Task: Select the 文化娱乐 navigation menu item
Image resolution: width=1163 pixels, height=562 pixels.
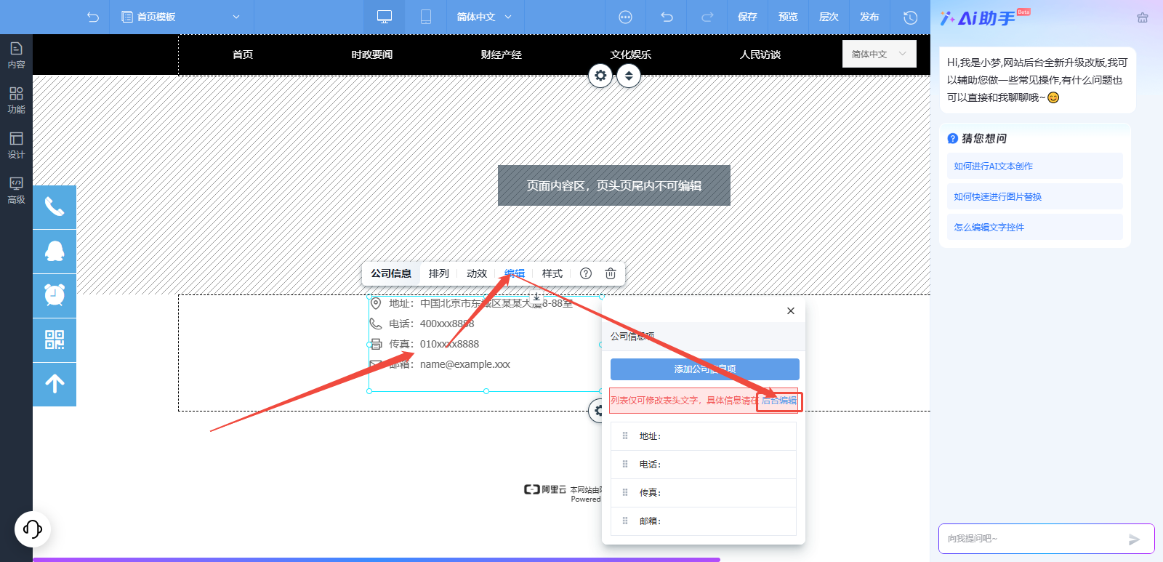Action: point(631,55)
